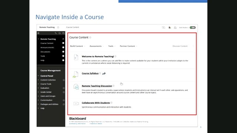
Task: Click the Course Management heading
Action: (x=50, y=71)
